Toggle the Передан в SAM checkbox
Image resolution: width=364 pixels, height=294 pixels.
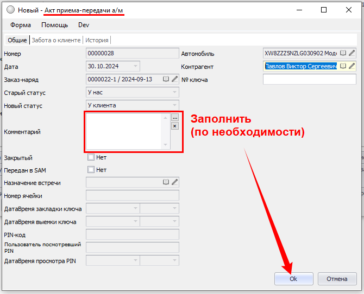click(91, 170)
